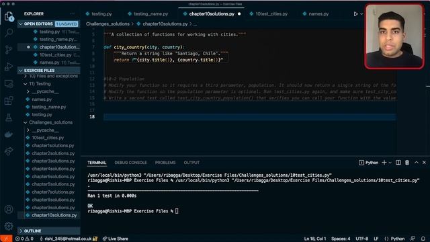Change file encoding UTF-8
The width and height of the screenshot is (430, 242).
361,239
